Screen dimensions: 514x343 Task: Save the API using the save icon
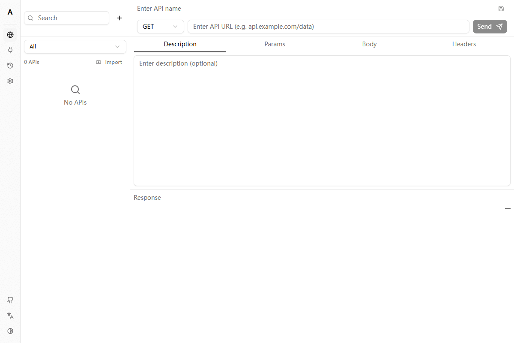pyautogui.click(x=501, y=9)
